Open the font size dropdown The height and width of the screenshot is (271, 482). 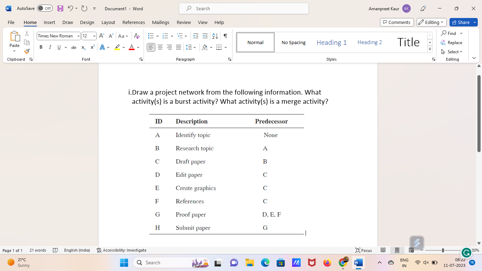click(x=94, y=36)
